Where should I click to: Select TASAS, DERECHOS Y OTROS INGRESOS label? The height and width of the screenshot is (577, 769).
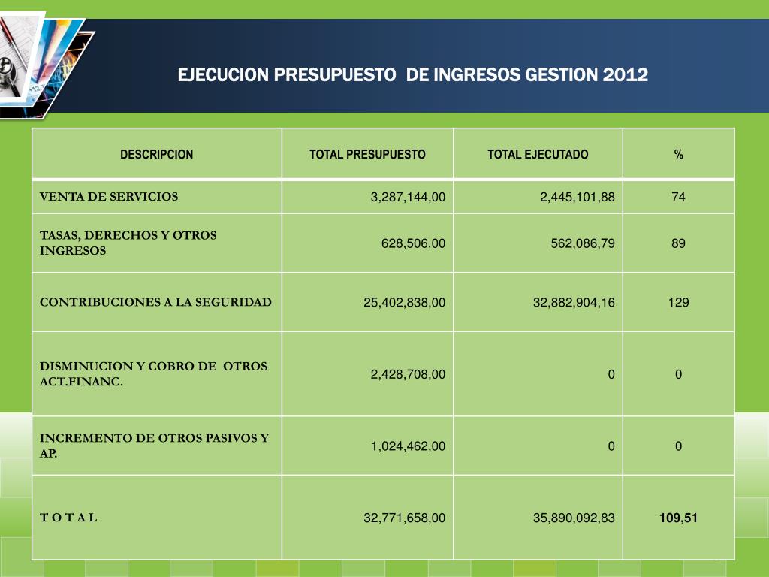coord(128,243)
